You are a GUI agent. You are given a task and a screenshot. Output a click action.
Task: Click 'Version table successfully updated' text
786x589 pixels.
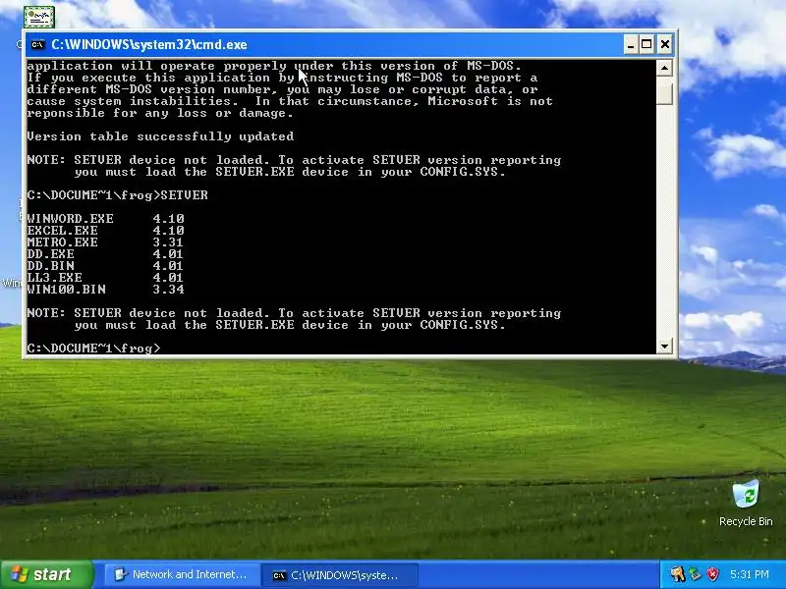(160, 136)
